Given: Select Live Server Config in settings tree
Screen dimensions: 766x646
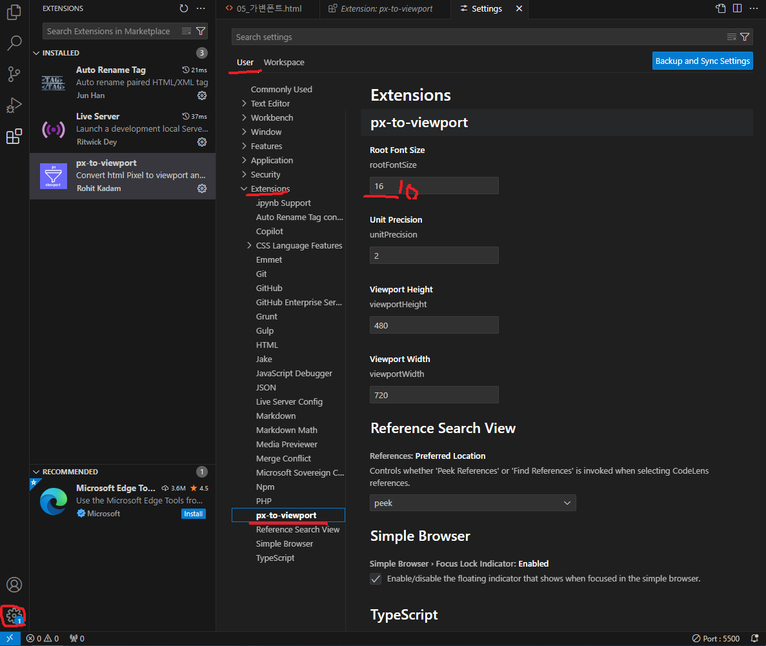Looking at the screenshot, I should coord(289,401).
